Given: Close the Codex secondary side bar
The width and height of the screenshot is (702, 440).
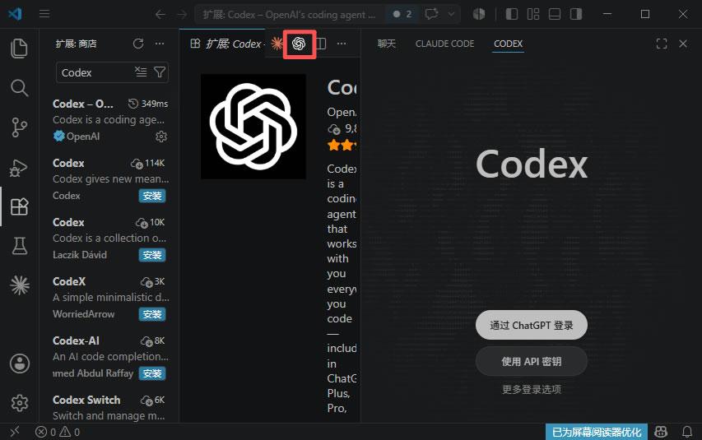Looking at the screenshot, I should tap(683, 44).
